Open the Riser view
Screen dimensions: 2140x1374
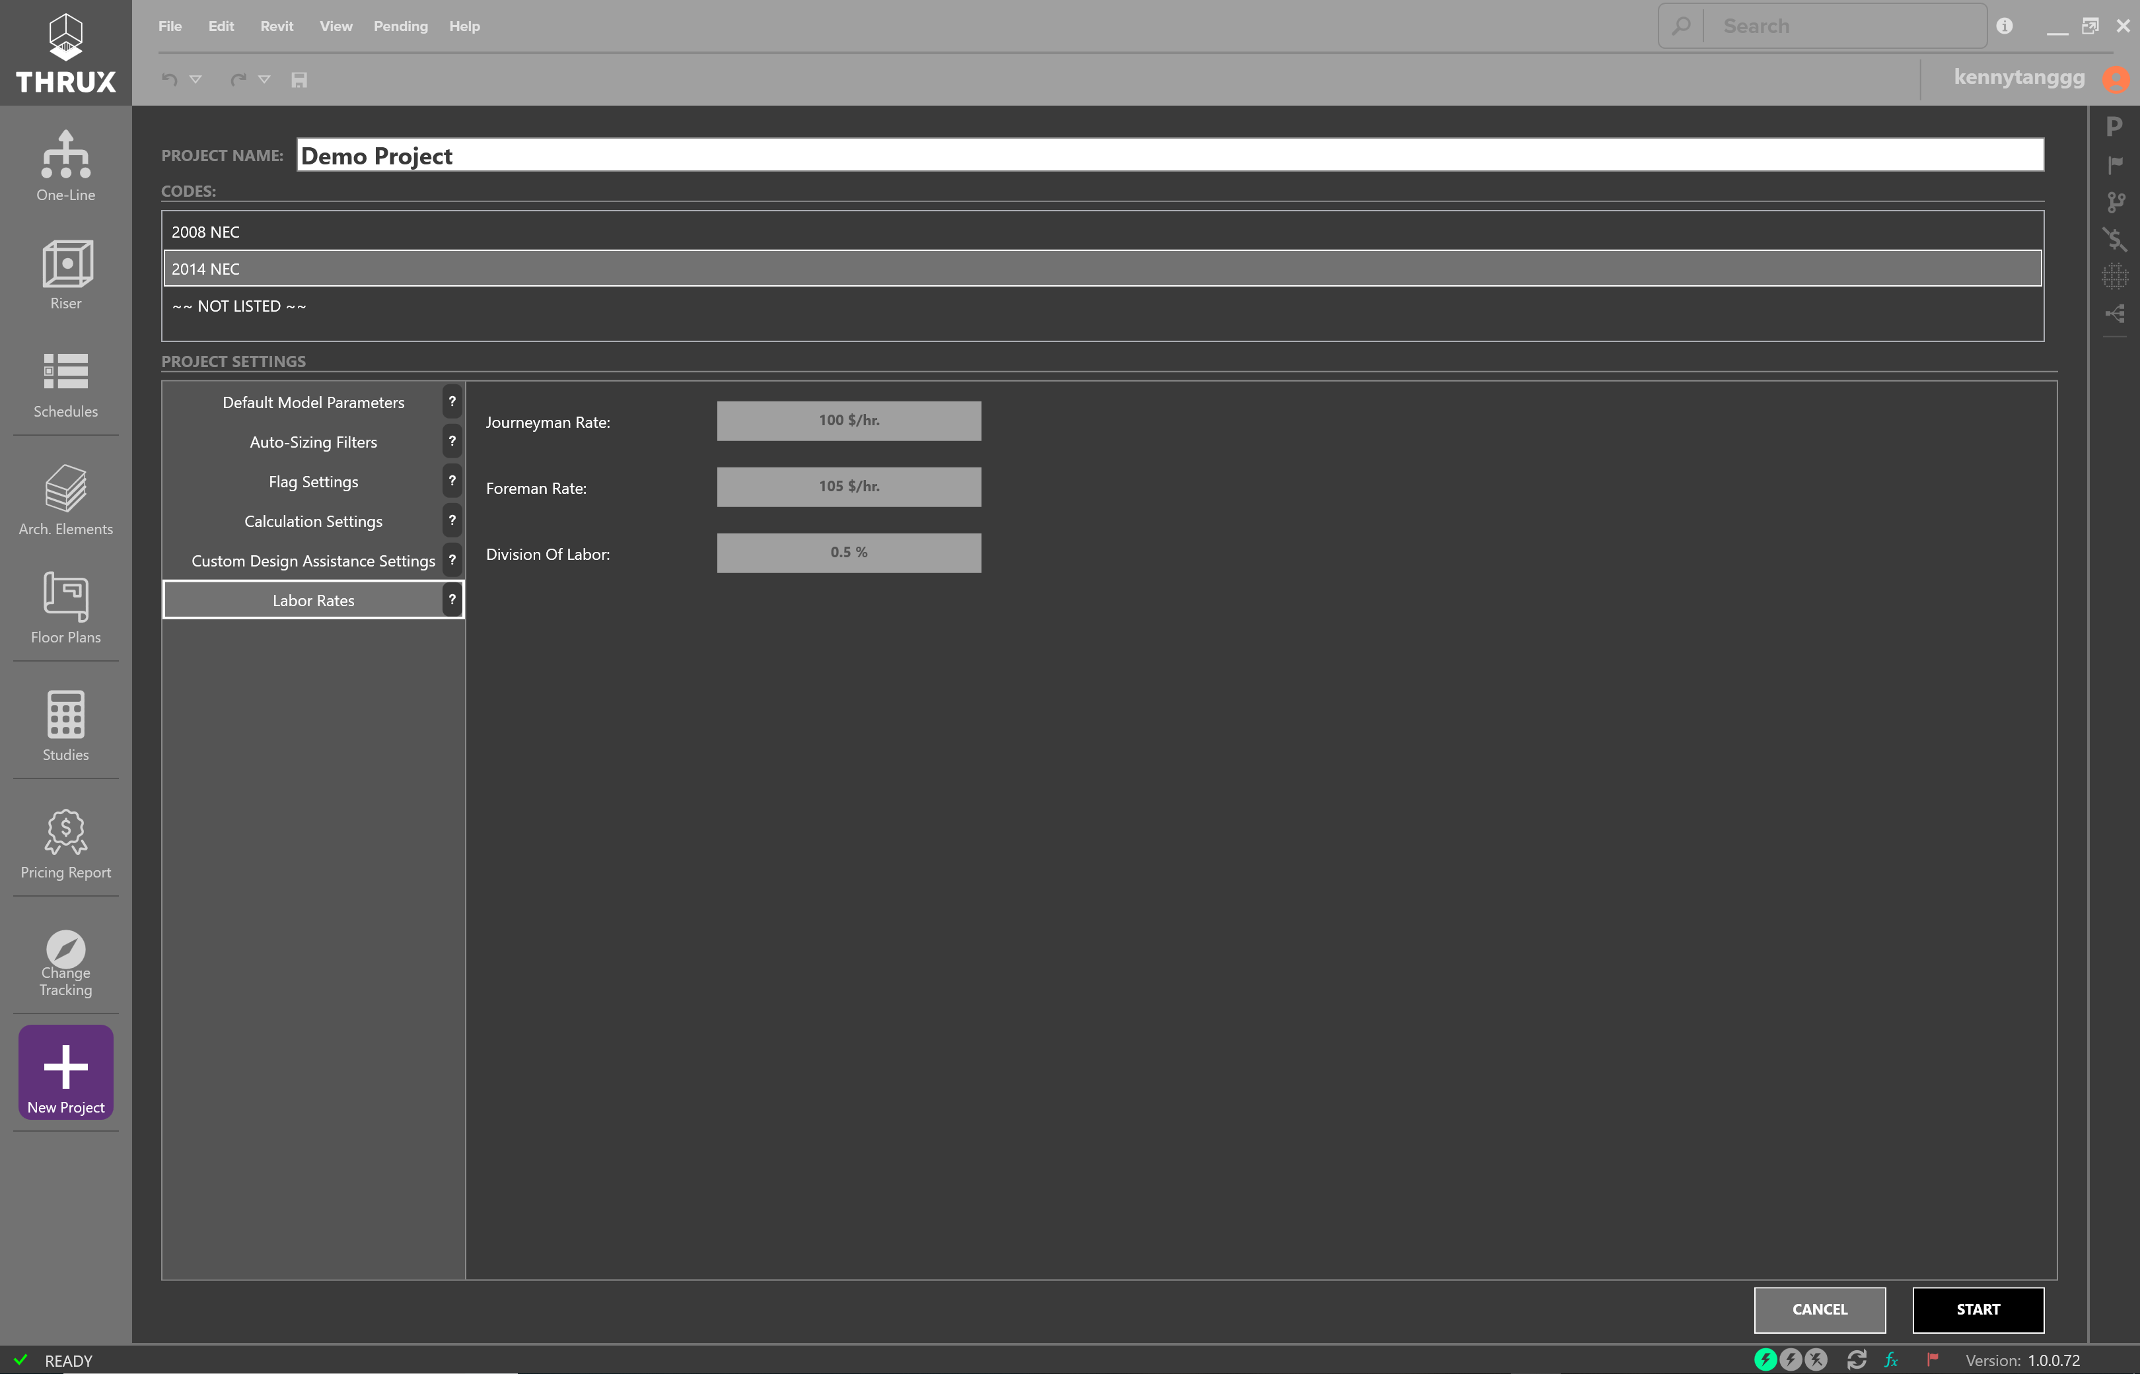click(65, 275)
